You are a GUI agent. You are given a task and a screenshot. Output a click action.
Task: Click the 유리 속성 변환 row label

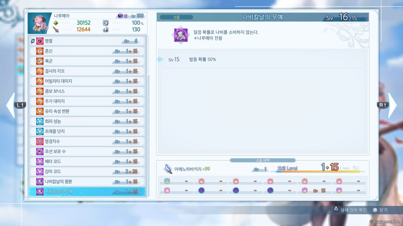tap(57, 111)
